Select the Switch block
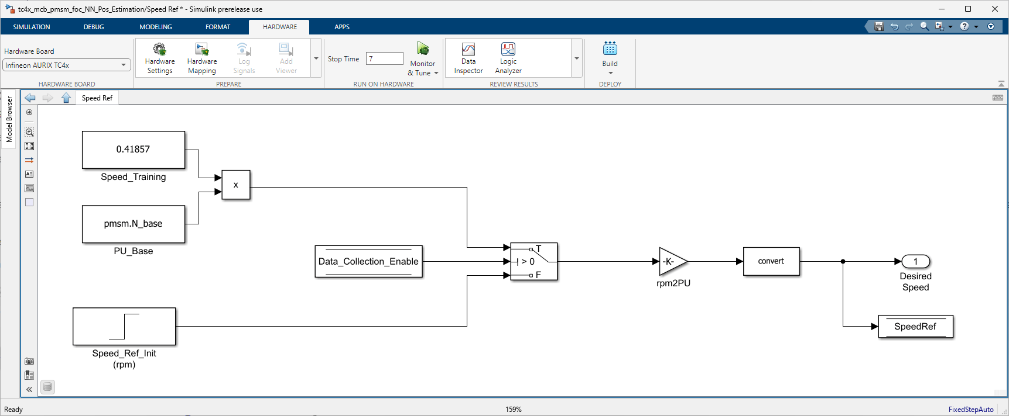Screen dimensions: 1009x416 (534, 262)
